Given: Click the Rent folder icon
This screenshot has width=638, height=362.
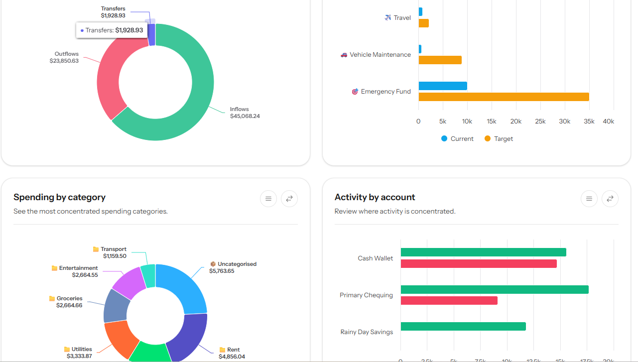Looking at the screenshot, I should (222, 350).
